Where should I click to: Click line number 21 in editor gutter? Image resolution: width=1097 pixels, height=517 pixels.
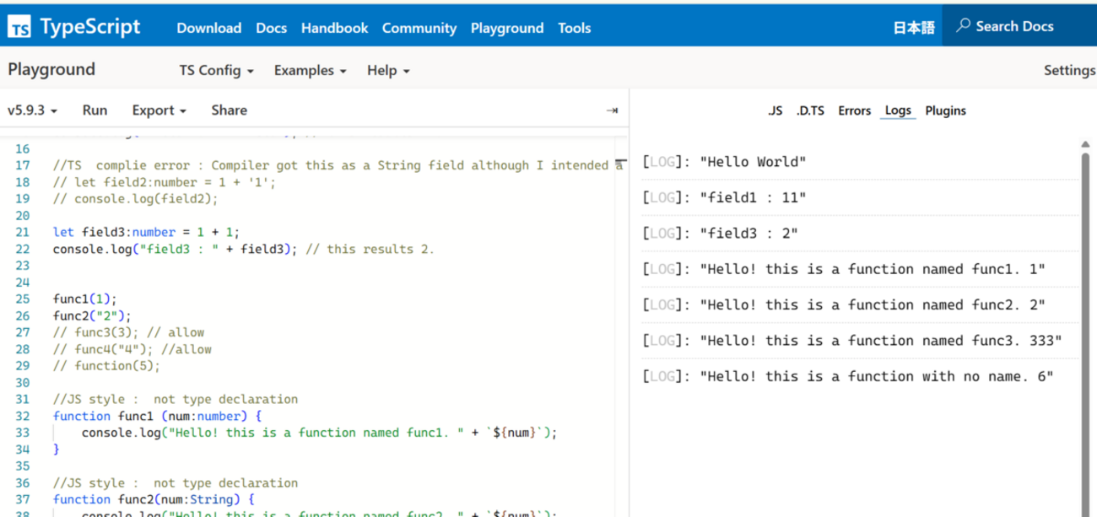(x=23, y=232)
